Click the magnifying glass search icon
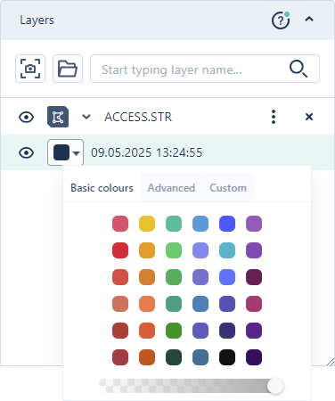 coord(298,69)
